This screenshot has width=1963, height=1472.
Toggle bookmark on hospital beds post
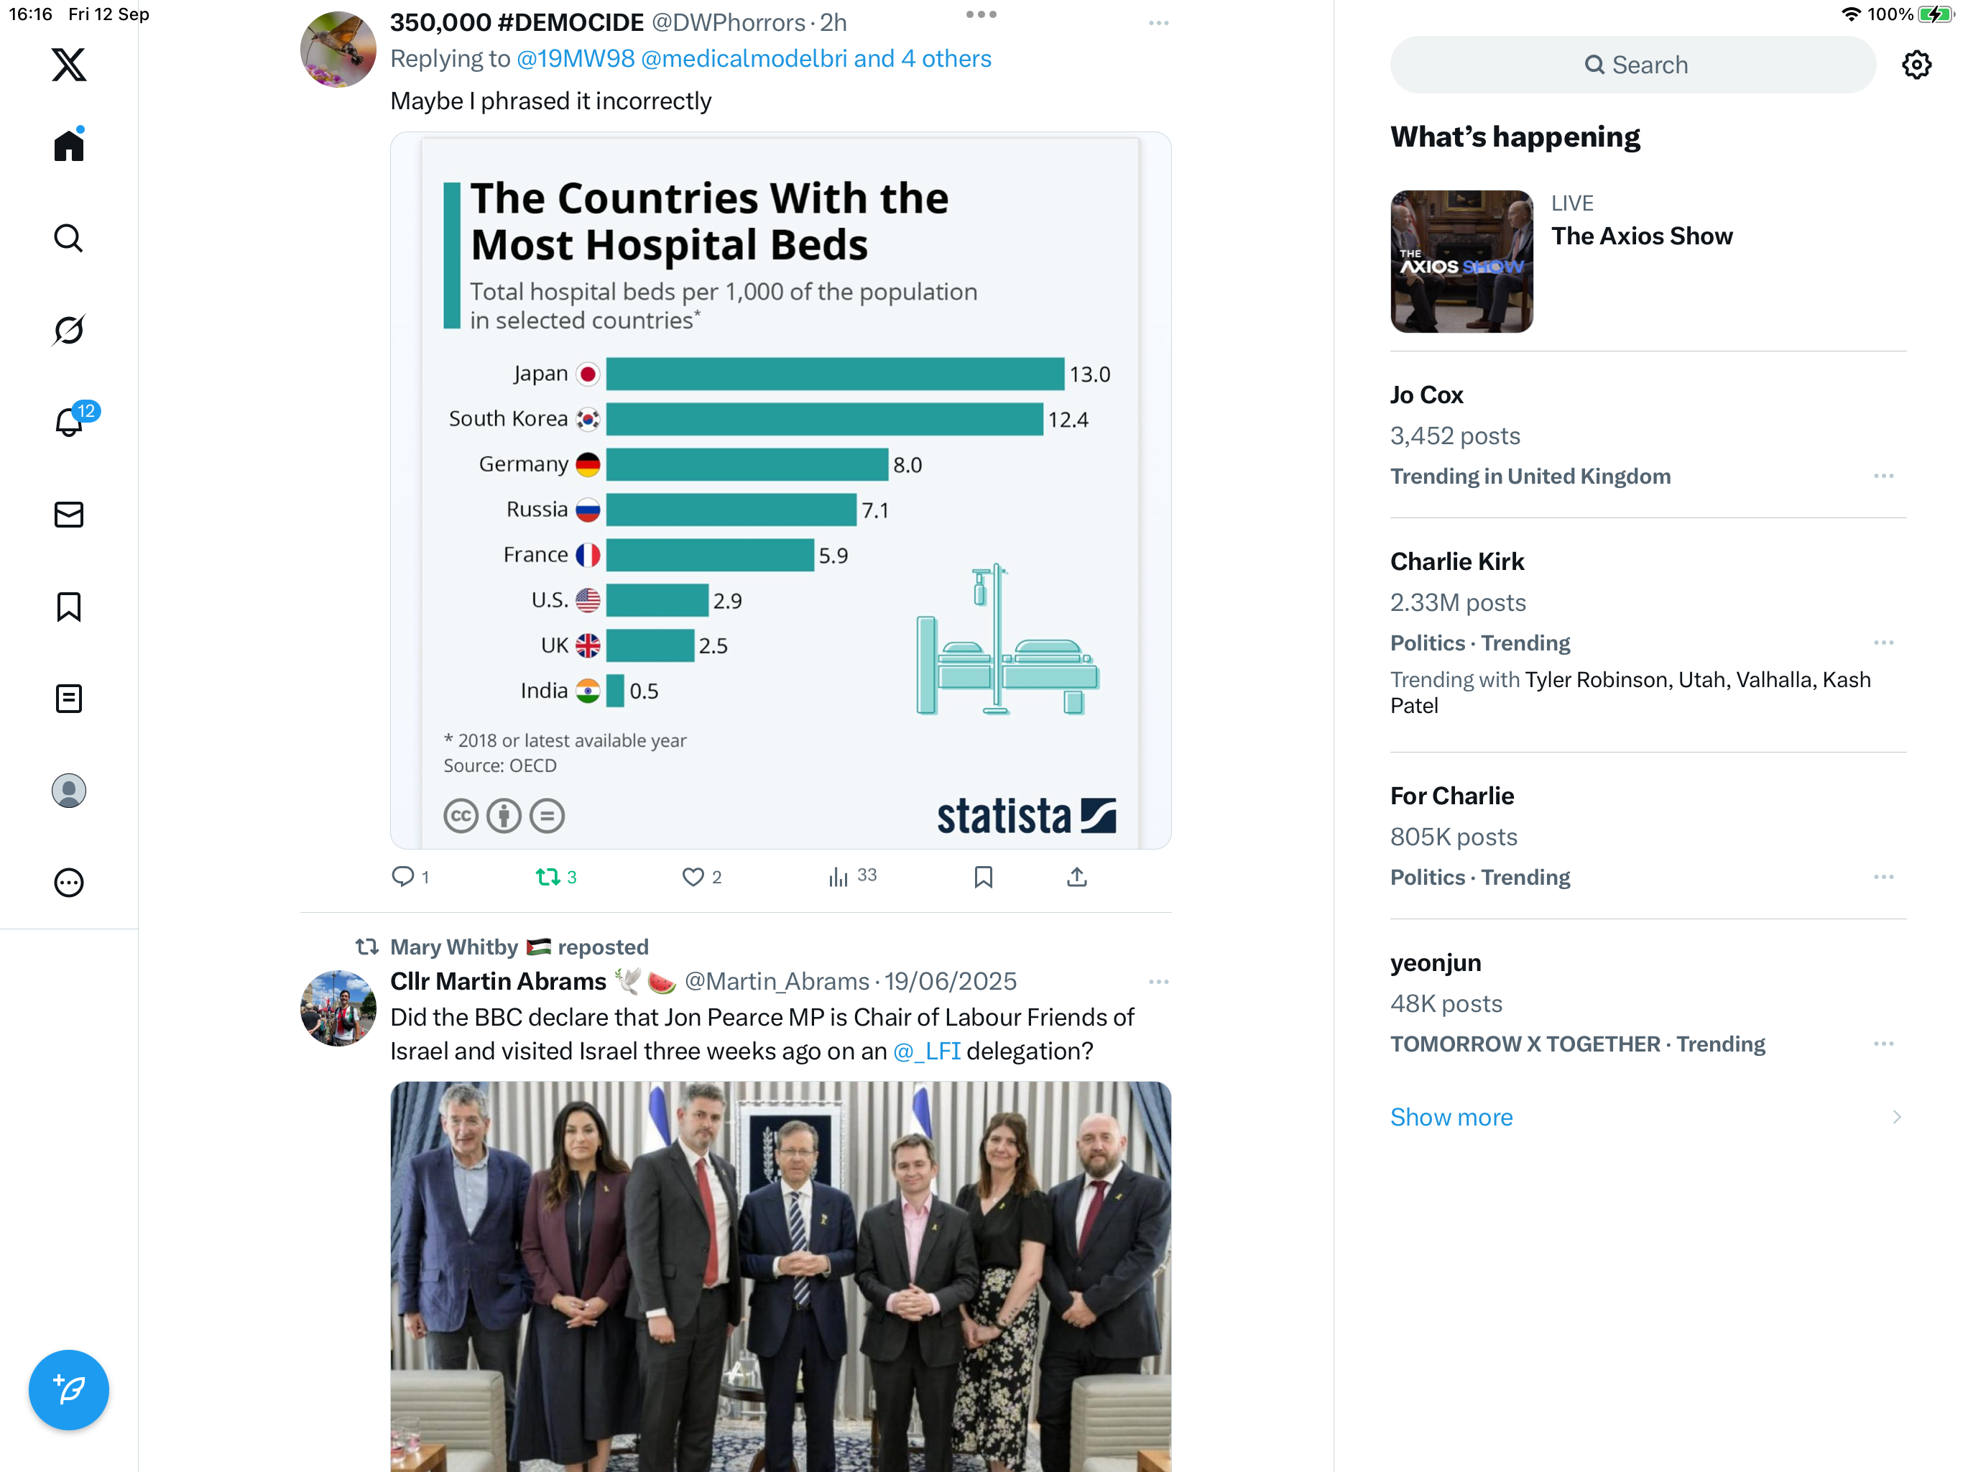(983, 877)
